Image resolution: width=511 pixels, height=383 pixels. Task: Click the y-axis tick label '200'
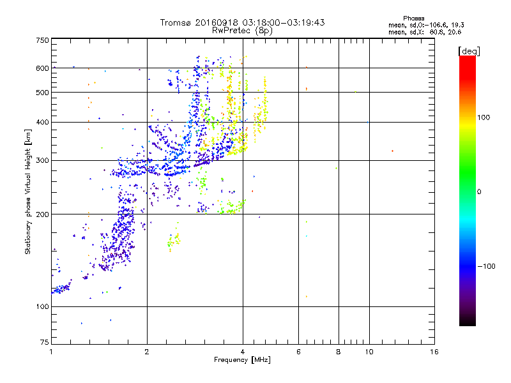[42, 214]
